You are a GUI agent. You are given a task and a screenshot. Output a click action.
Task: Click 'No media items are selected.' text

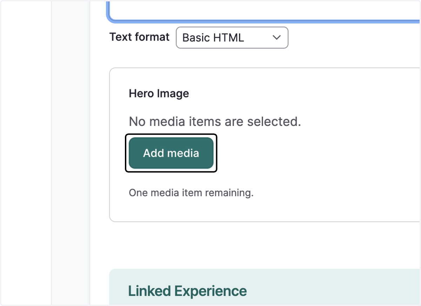click(x=215, y=121)
